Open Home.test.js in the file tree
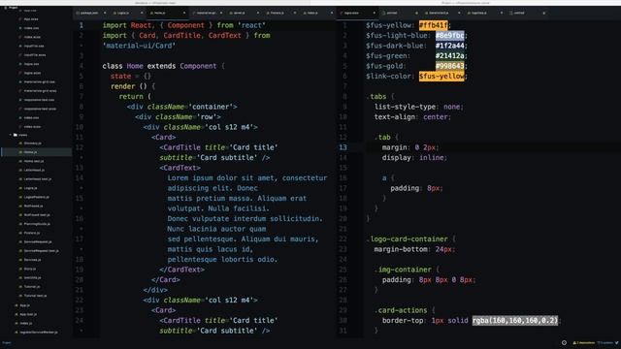 pyautogui.click(x=34, y=161)
